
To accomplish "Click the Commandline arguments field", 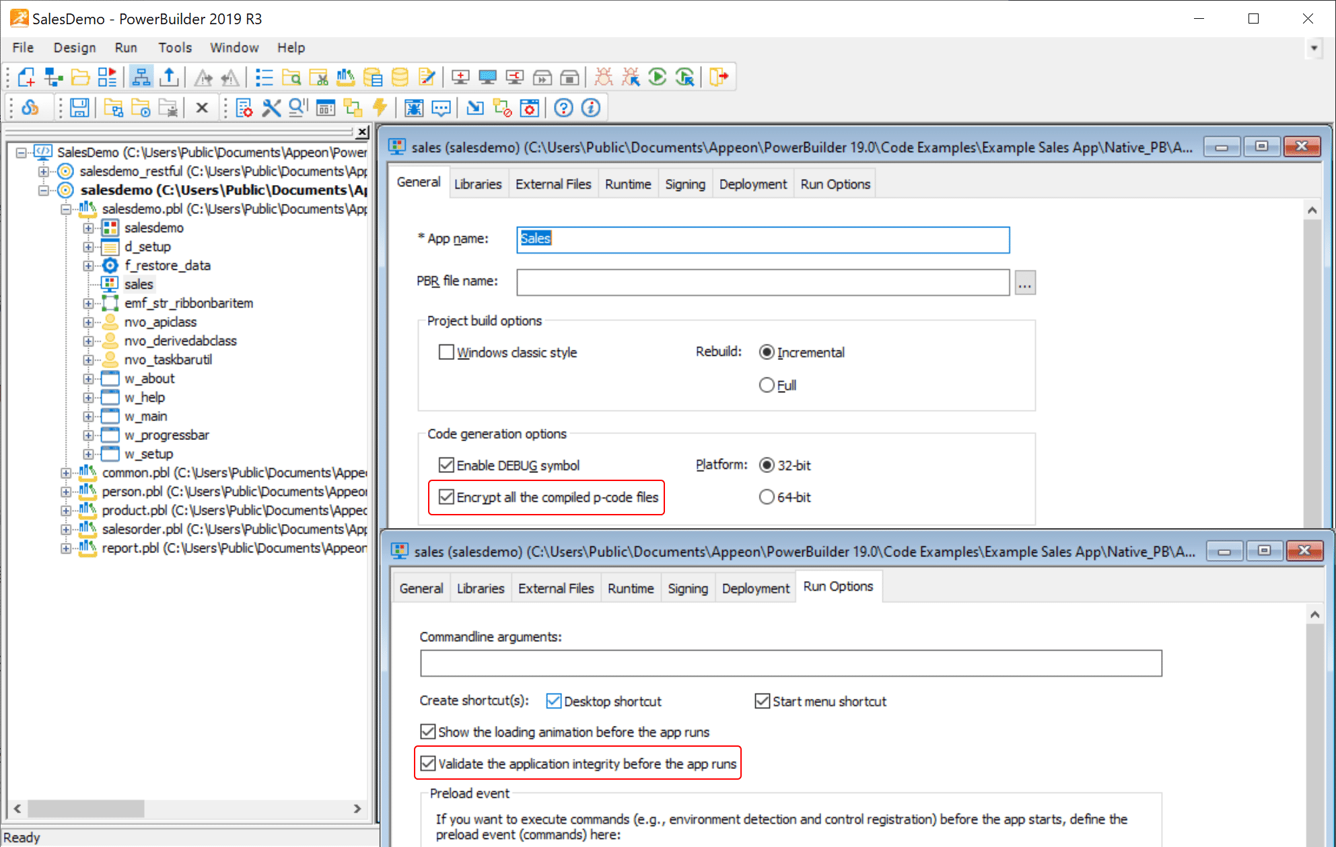I will pyautogui.click(x=791, y=663).
